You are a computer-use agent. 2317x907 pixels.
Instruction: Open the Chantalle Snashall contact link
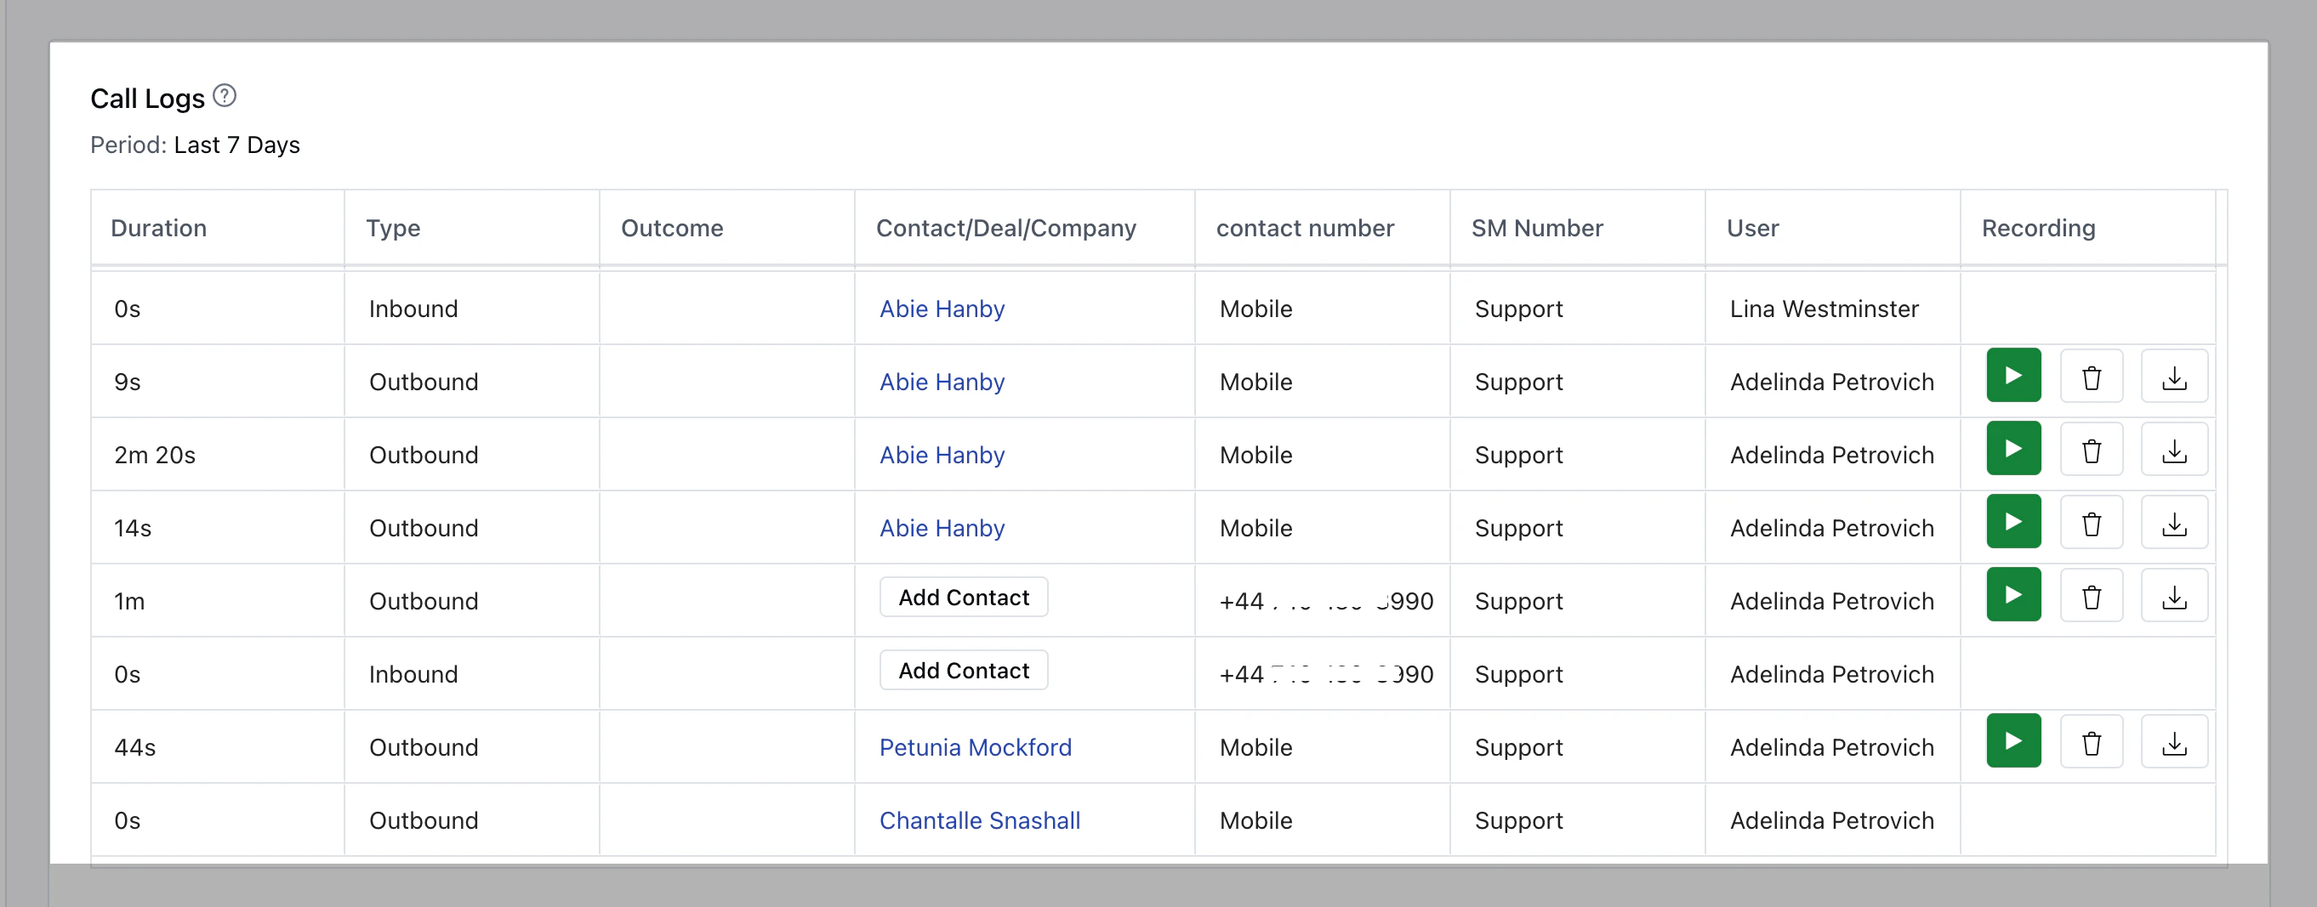980,819
